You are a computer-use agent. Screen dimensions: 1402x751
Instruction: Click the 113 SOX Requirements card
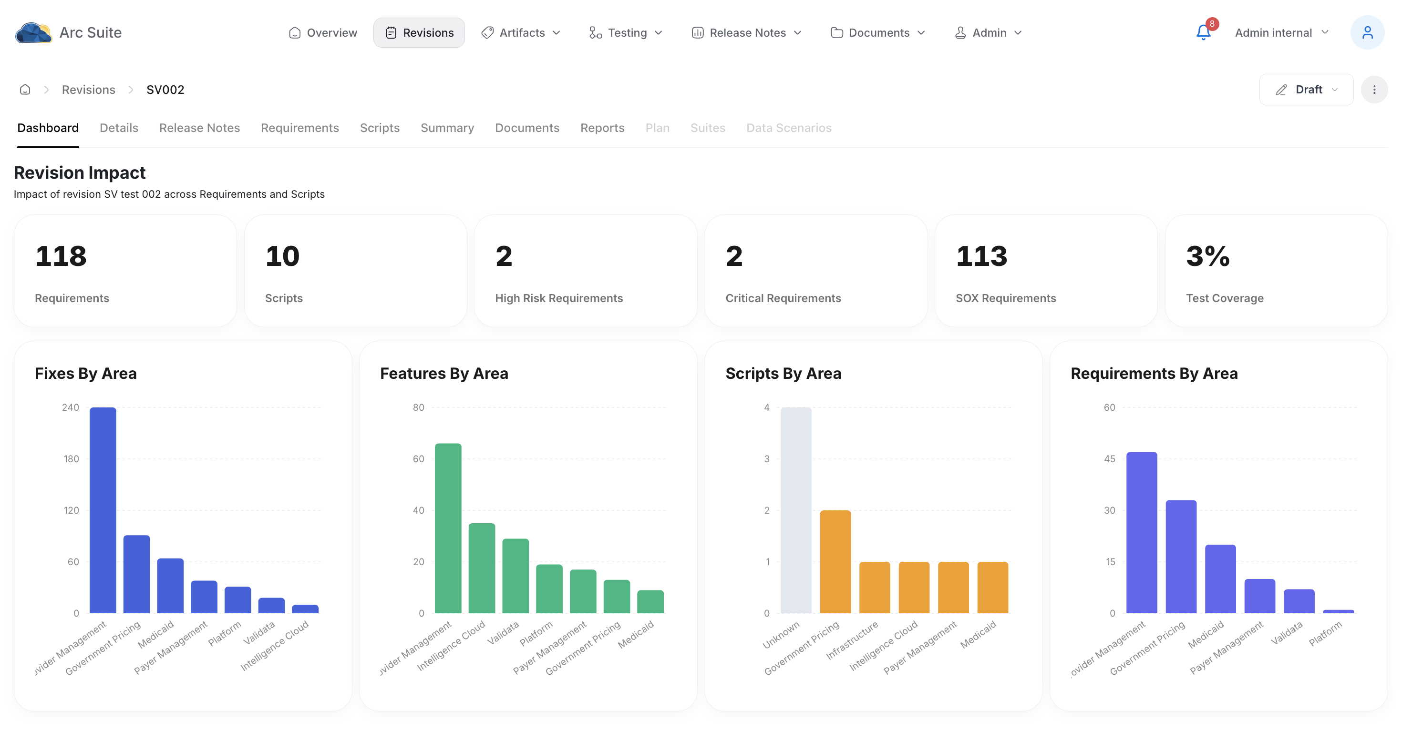coord(1046,271)
